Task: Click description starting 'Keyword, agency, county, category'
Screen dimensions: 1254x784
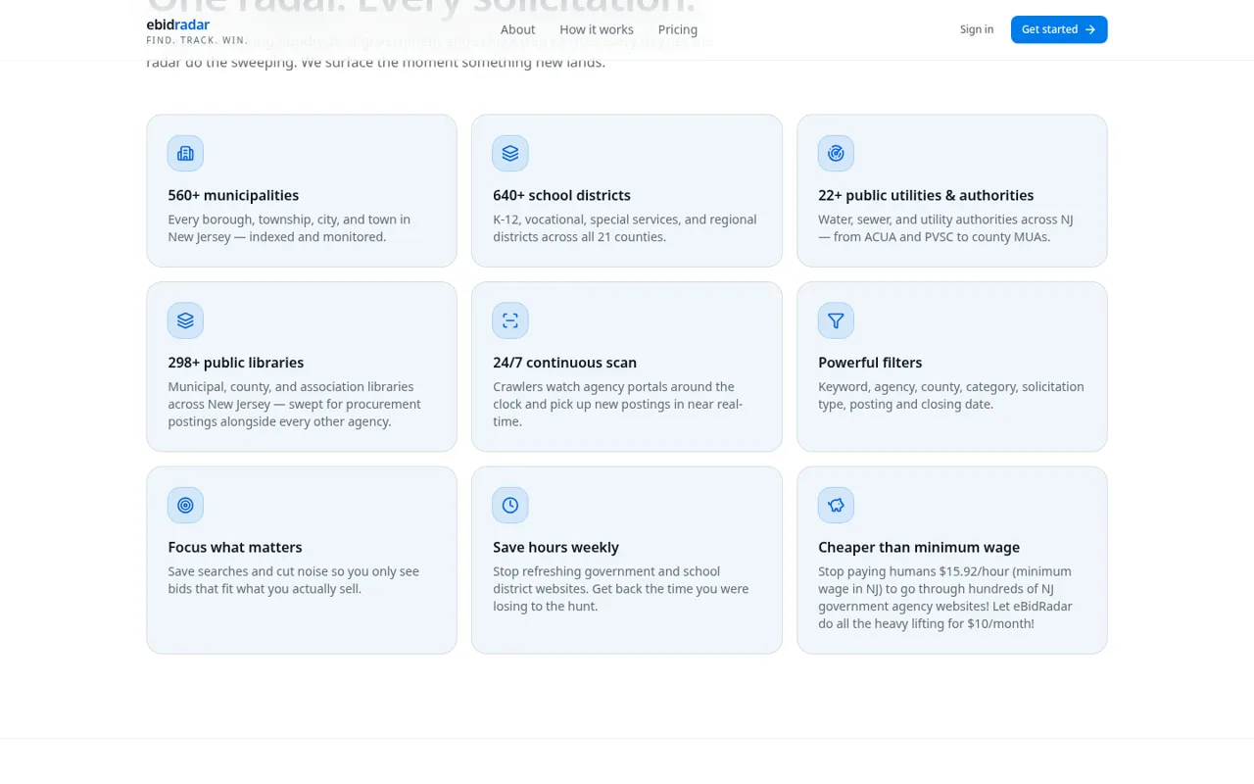Action: click(951, 395)
